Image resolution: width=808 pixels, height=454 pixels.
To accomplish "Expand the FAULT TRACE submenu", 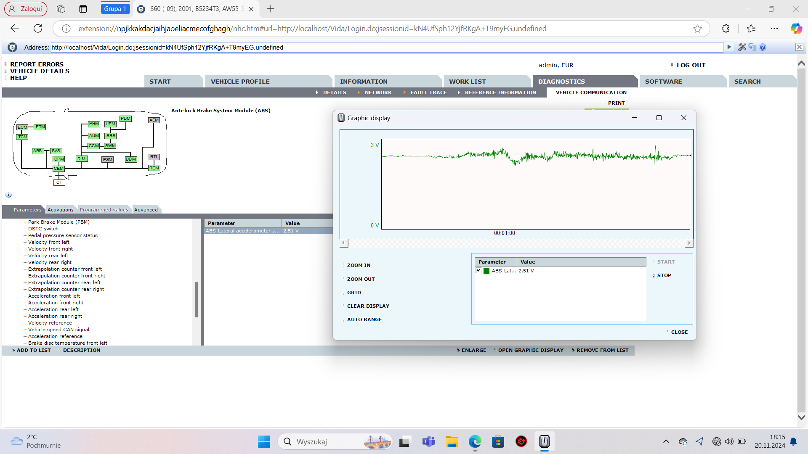I will (x=428, y=92).
